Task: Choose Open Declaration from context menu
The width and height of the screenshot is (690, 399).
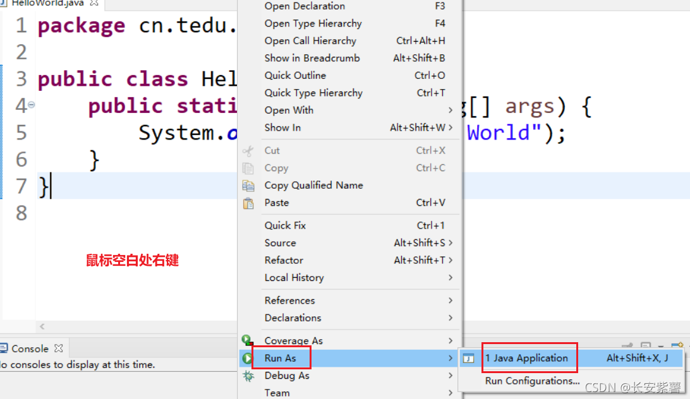Action: [x=350, y=6]
